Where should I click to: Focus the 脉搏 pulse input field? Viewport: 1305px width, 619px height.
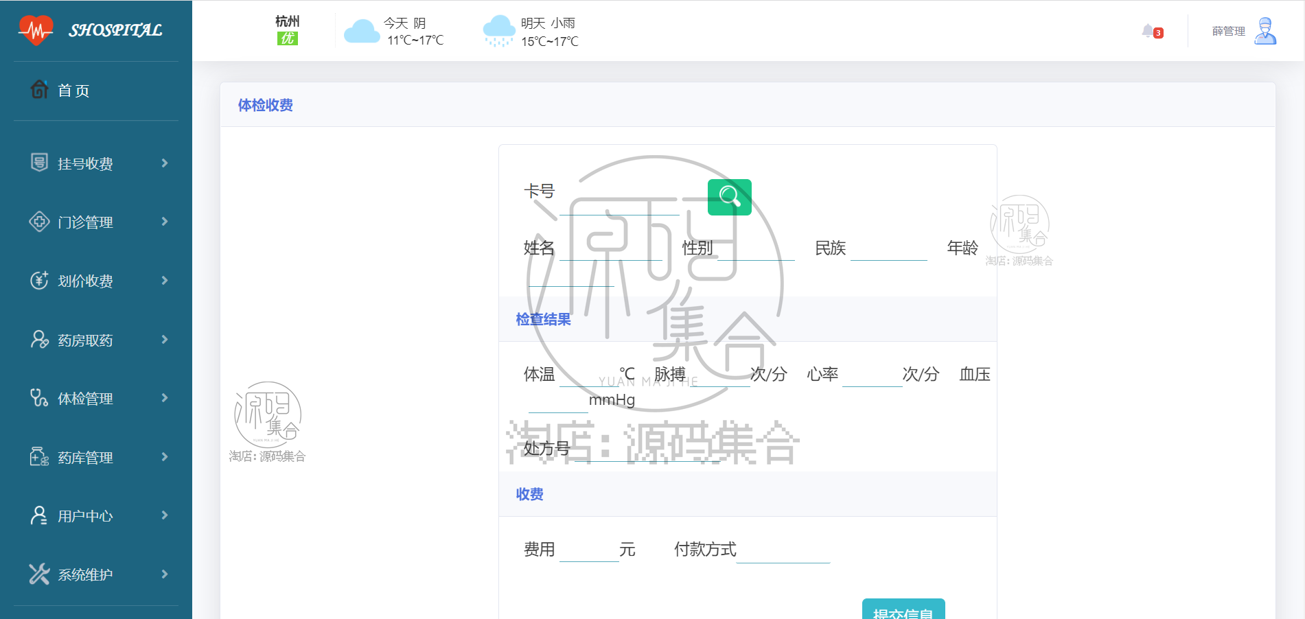coord(719,375)
